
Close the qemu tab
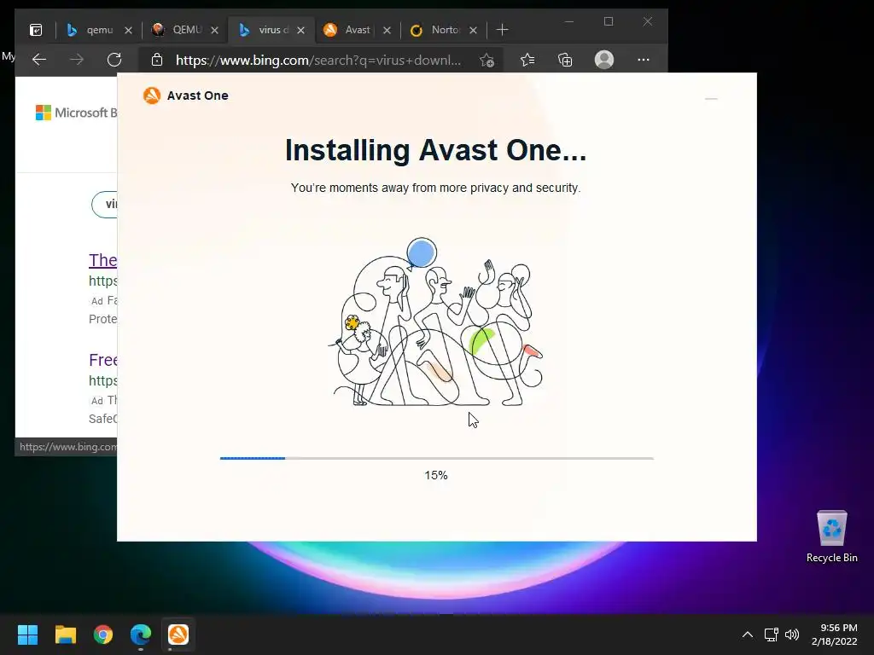click(128, 30)
